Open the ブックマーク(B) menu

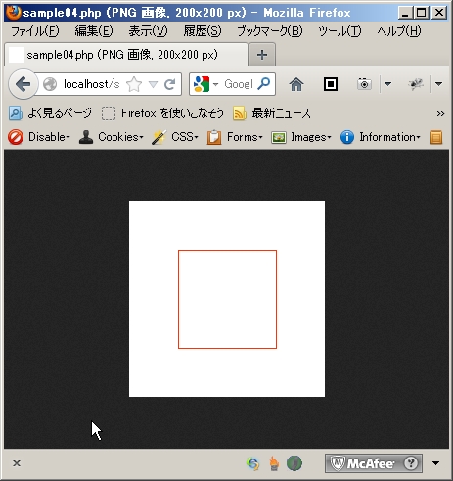coord(270,31)
